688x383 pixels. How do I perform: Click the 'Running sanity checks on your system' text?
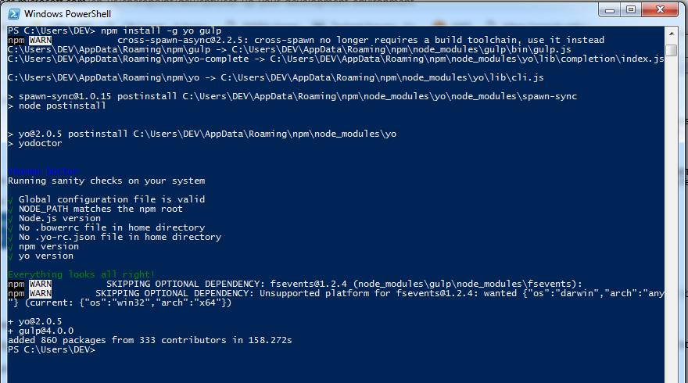click(x=106, y=181)
